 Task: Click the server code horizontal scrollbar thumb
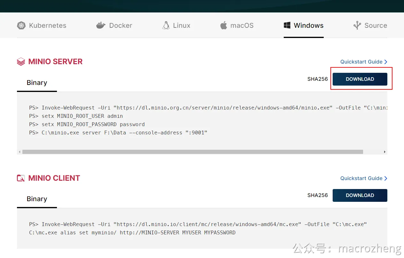193,152
